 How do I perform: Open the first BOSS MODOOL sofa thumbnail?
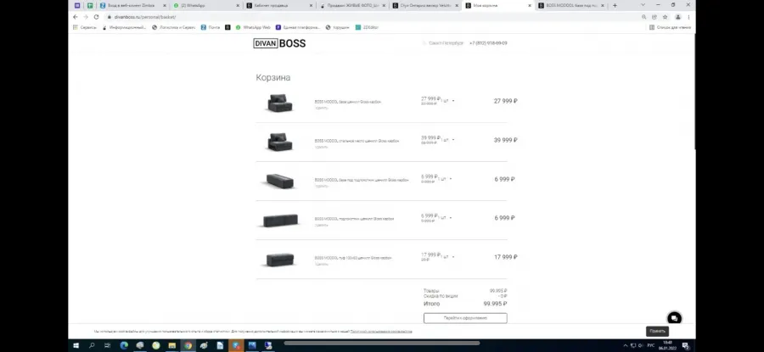pos(279,103)
